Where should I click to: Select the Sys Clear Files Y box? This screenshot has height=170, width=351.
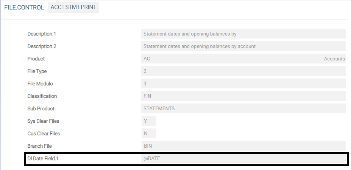tap(148, 121)
